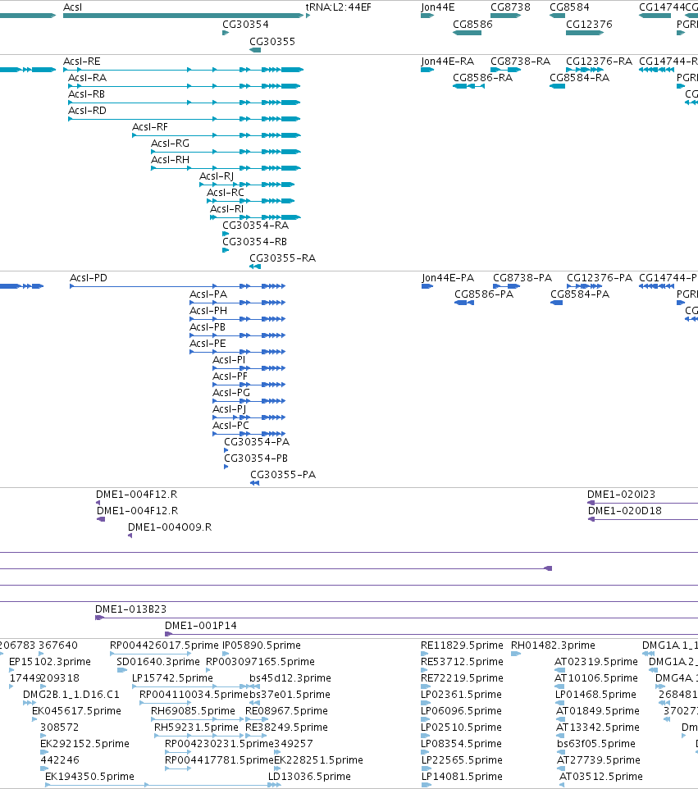Open the CG30355-RA transcript label
Image resolution: width=698 pixels, height=789 pixels.
(x=282, y=258)
